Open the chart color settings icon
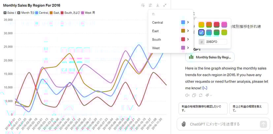The image size is (273, 134). point(150,5)
